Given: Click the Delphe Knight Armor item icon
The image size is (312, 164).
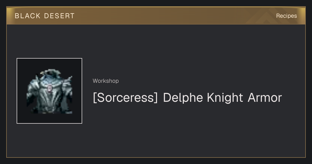Looking at the screenshot, I should tap(49, 91).
